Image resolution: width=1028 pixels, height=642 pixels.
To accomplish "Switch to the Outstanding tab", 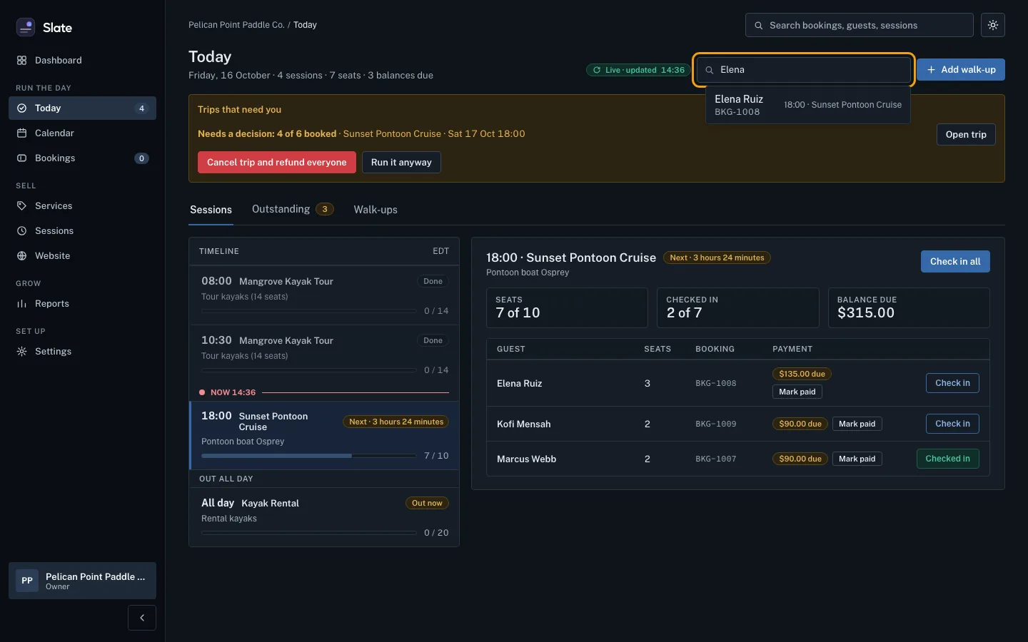I will click(293, 209).
